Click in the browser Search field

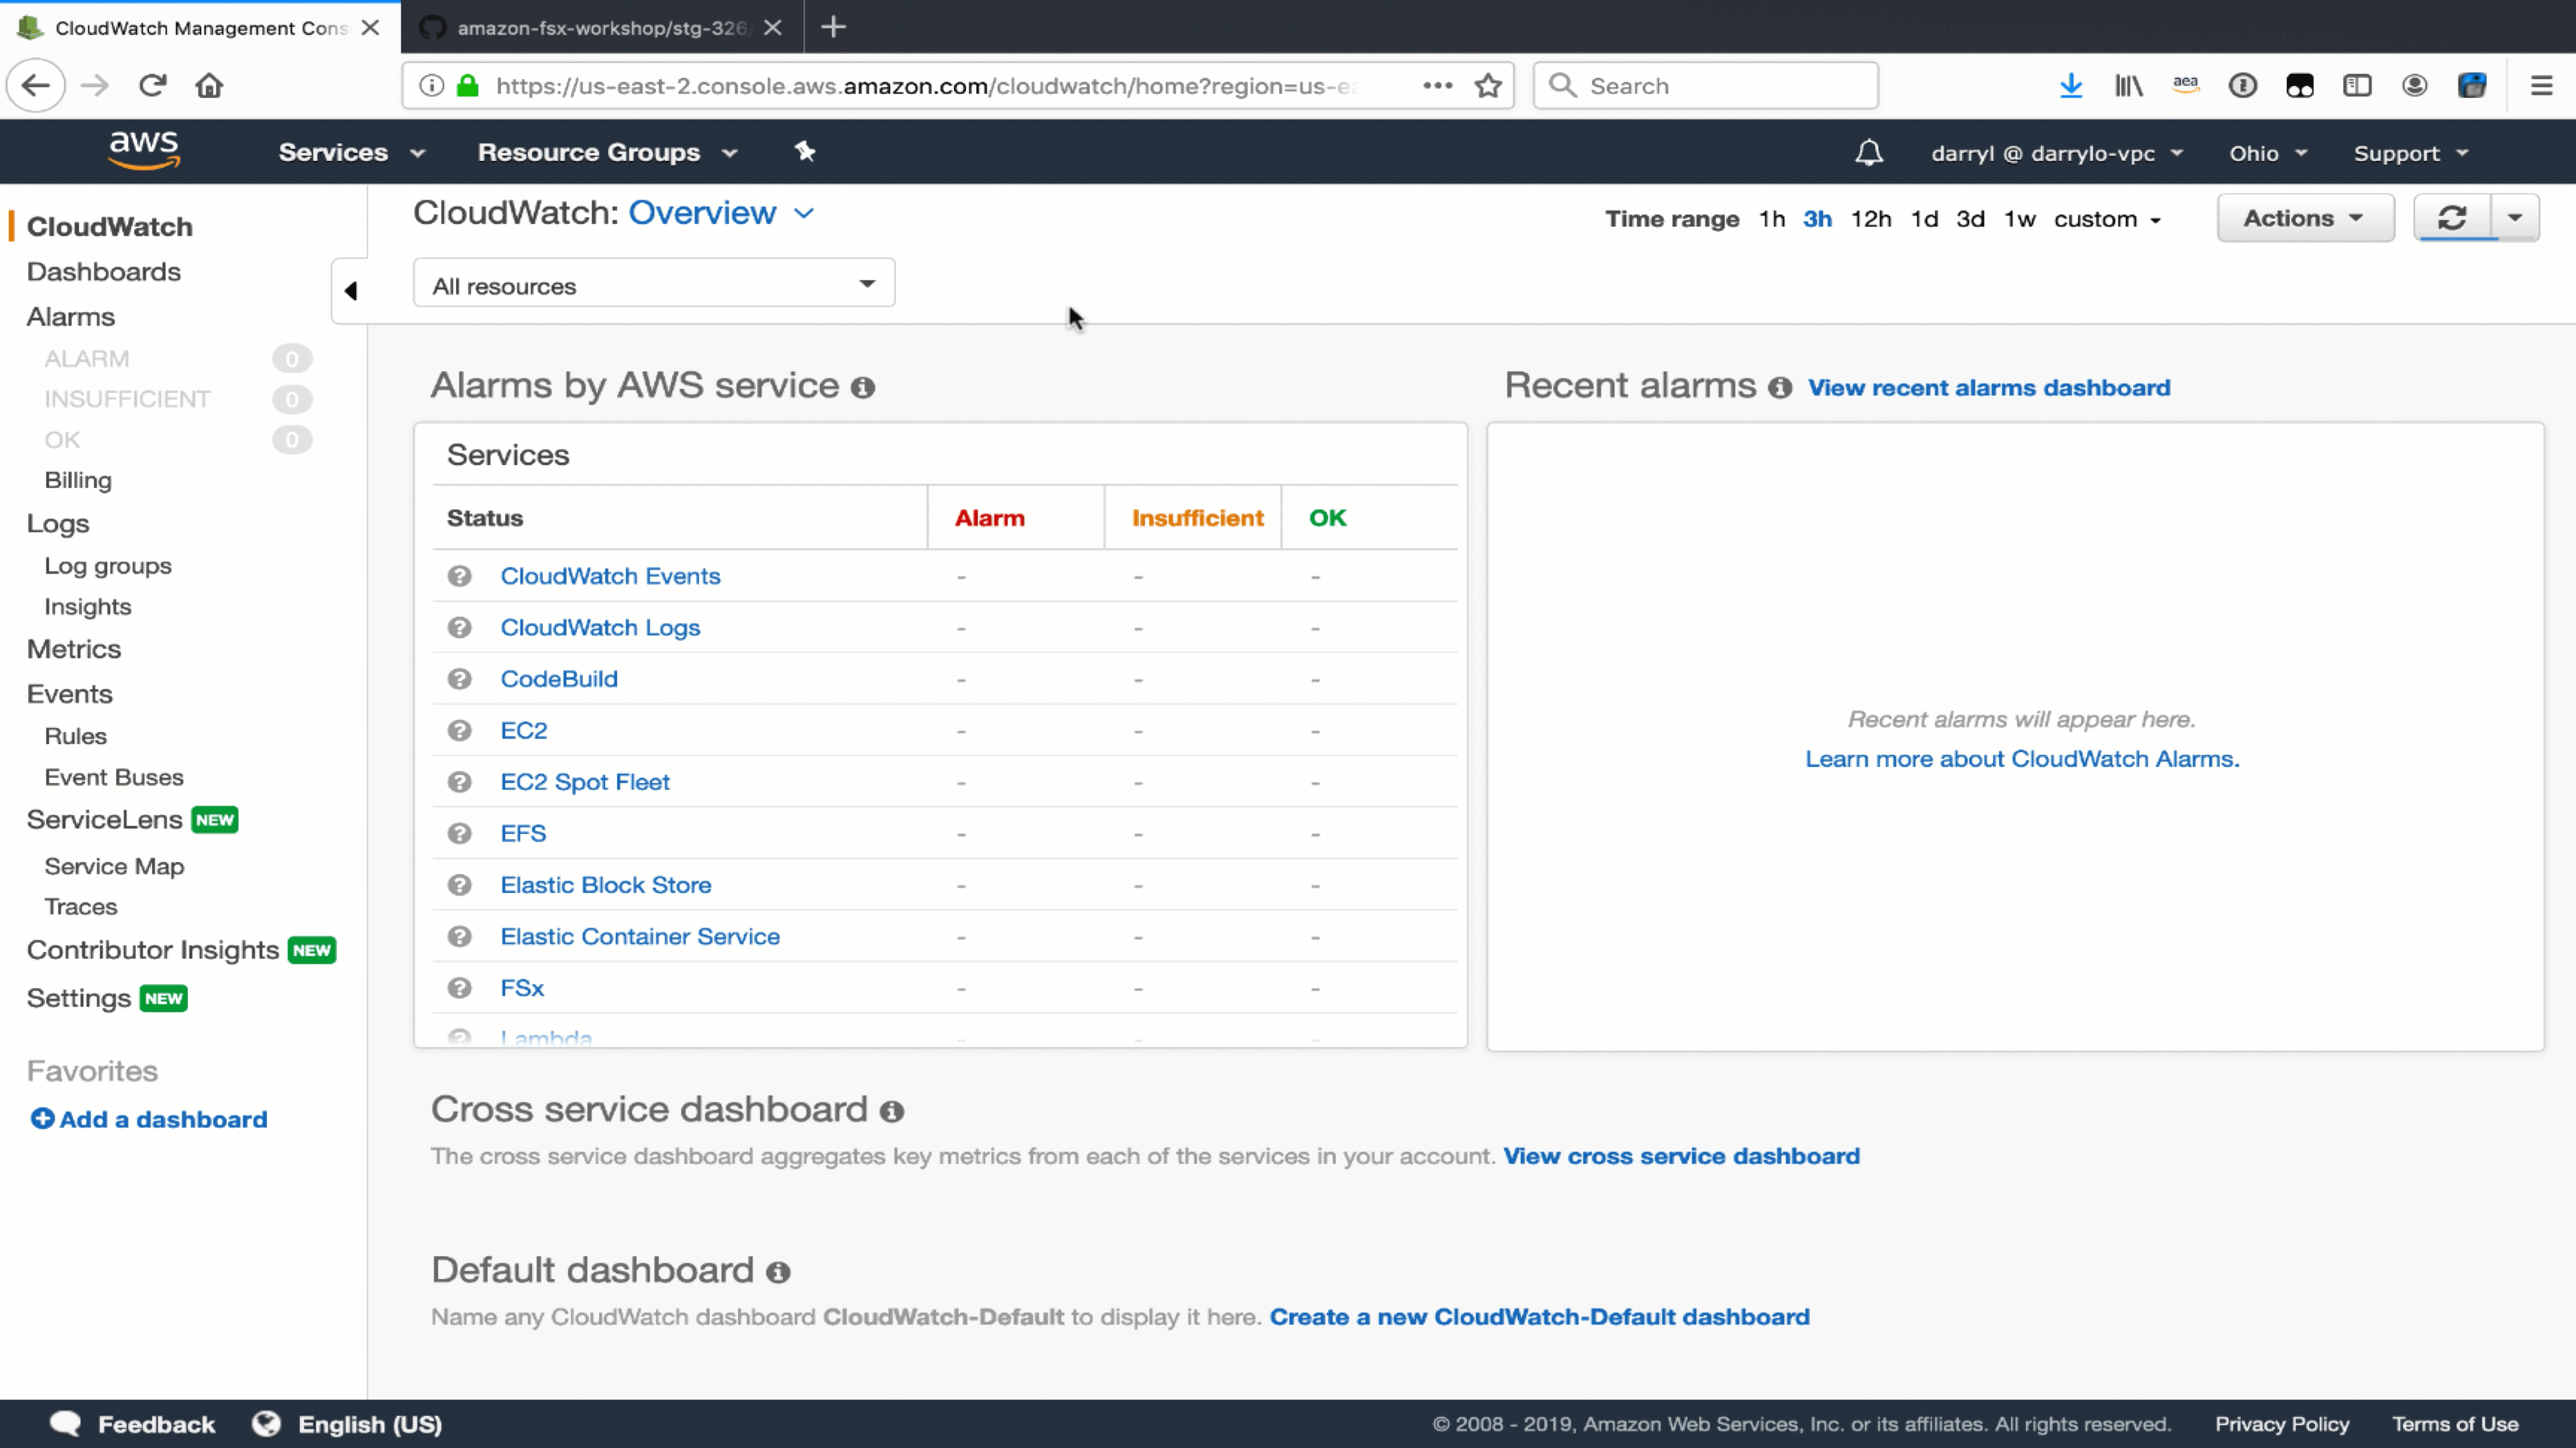coord(1706,86)
